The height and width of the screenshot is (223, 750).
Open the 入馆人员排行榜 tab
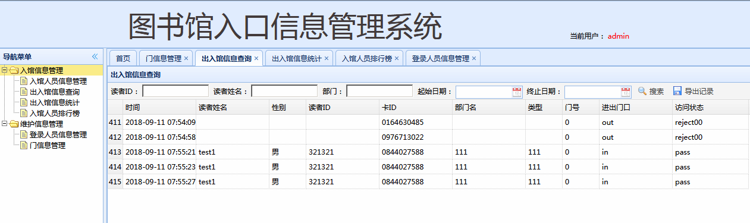point(367,58)
